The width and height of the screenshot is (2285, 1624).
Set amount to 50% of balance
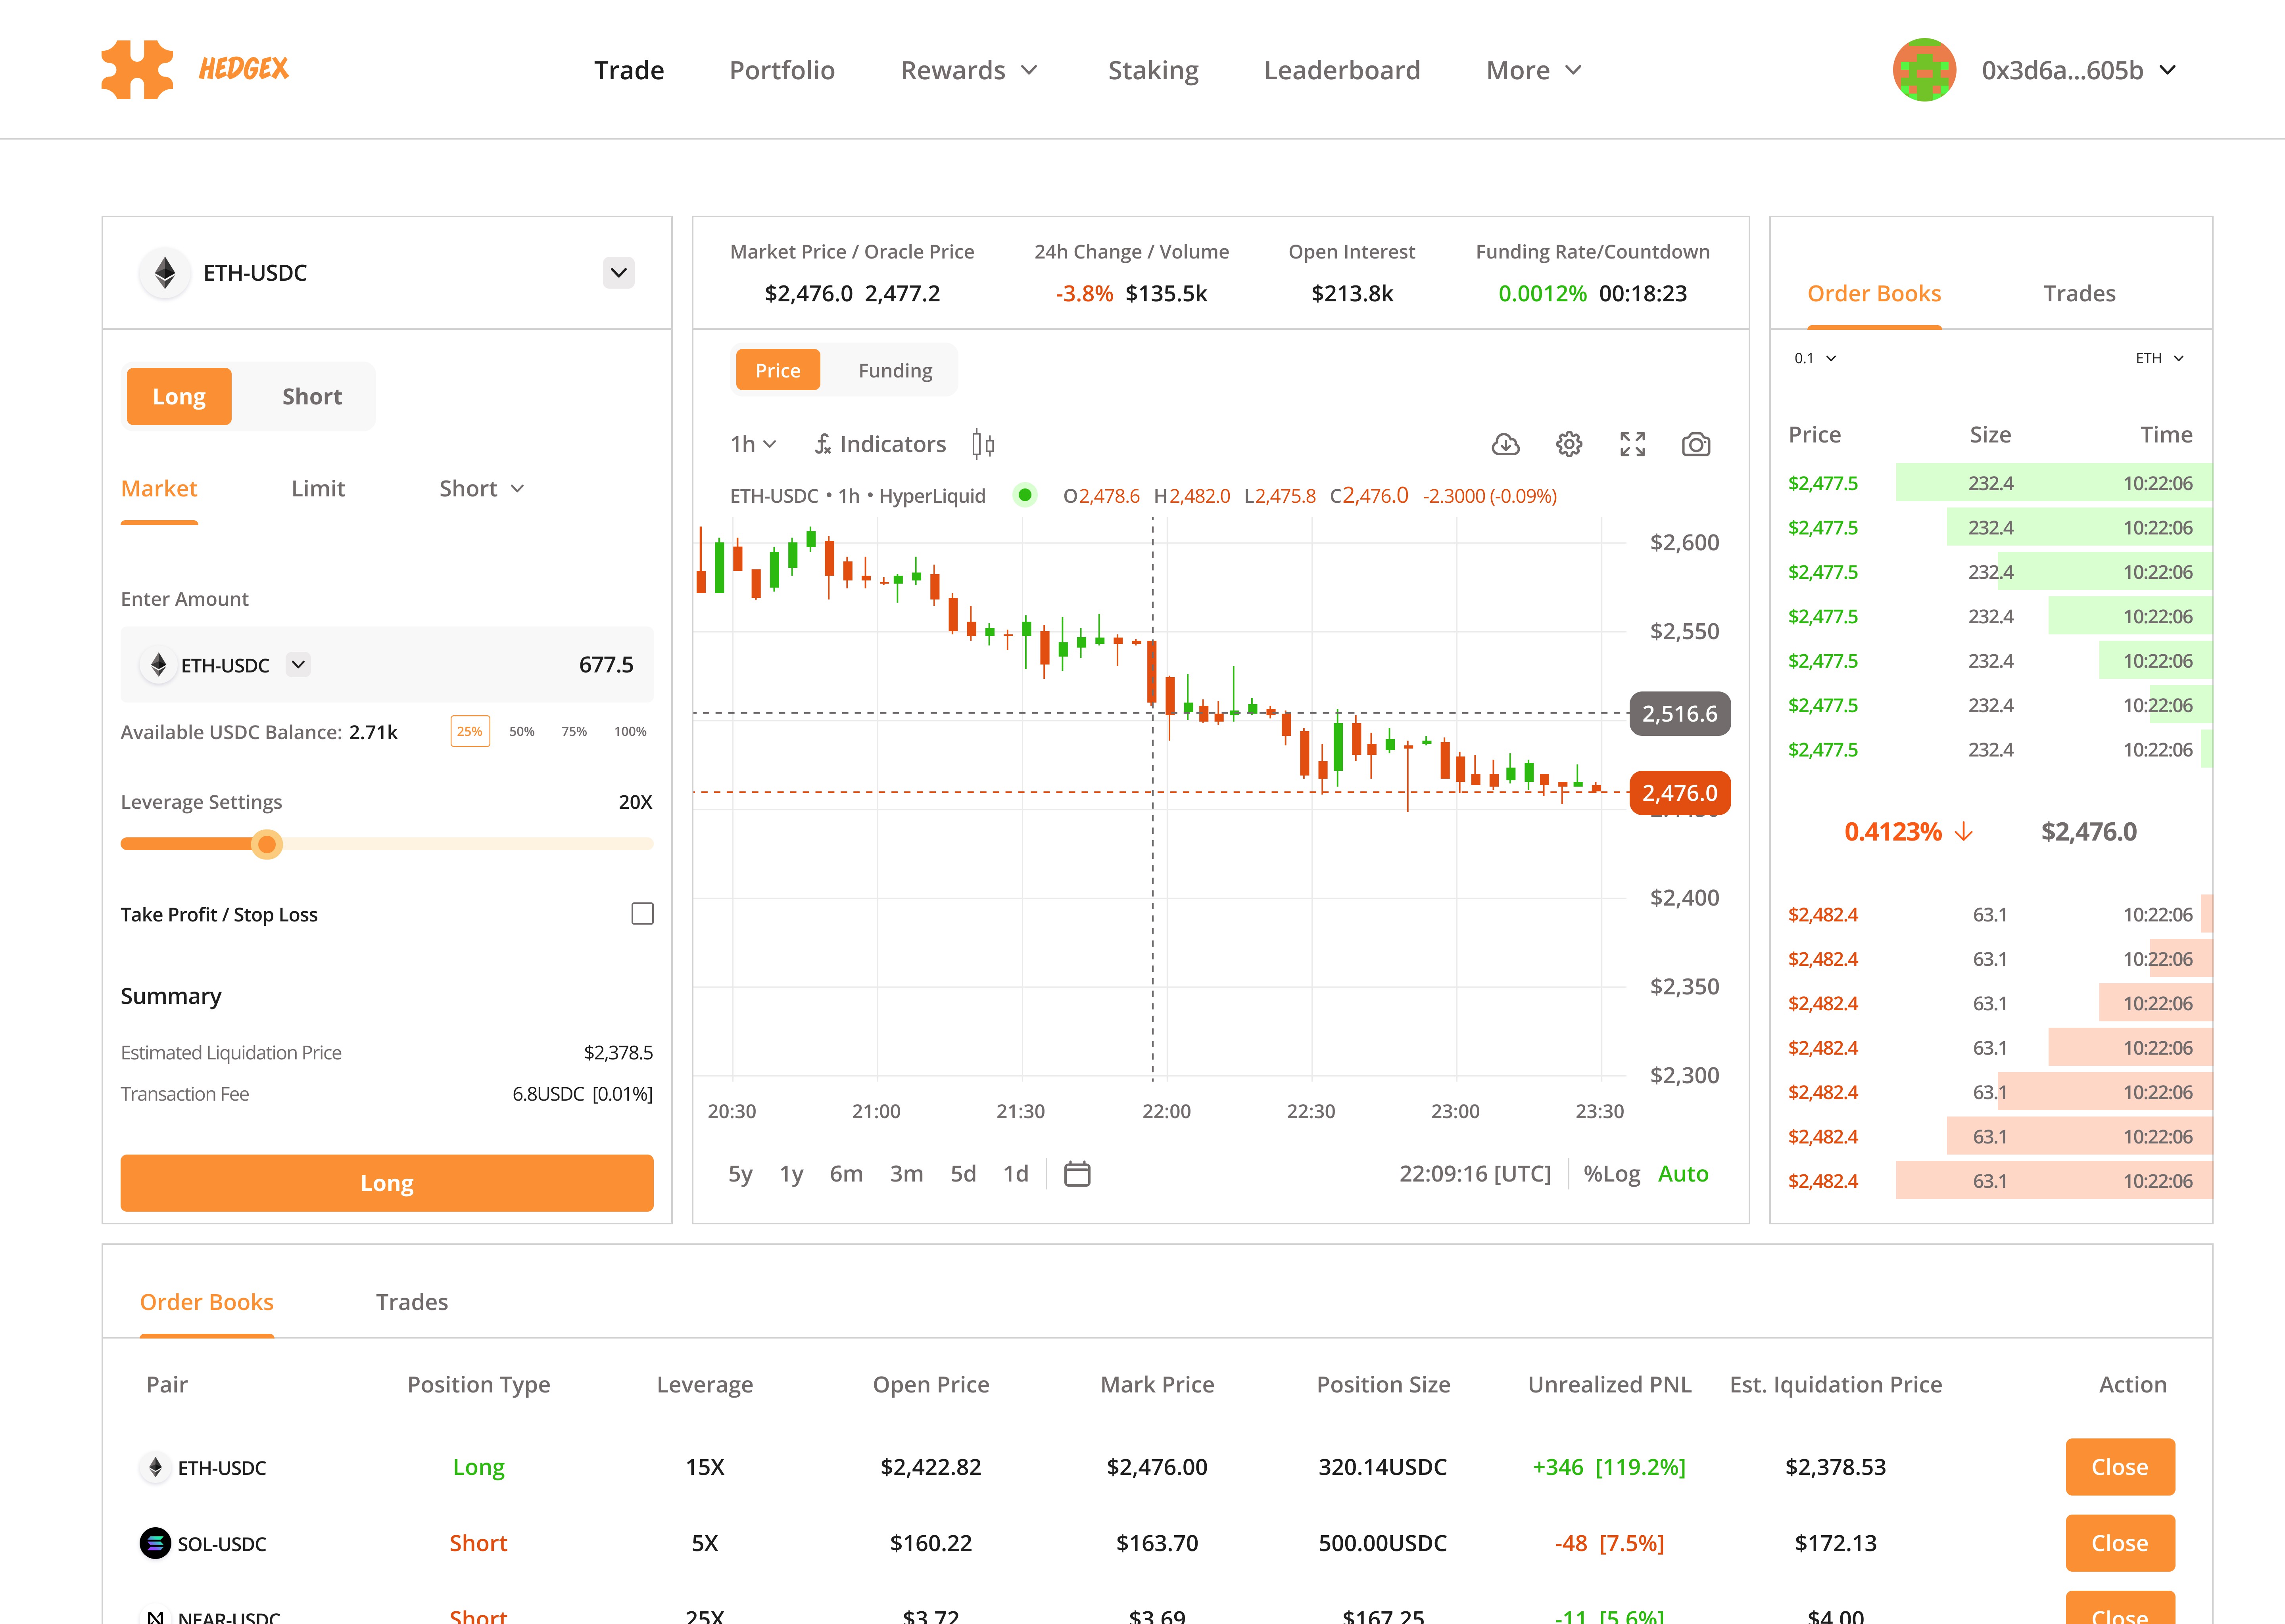(x=522, y=732)
